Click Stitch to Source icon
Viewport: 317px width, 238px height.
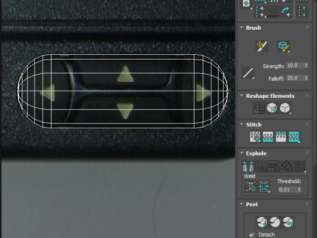[281, 137]
